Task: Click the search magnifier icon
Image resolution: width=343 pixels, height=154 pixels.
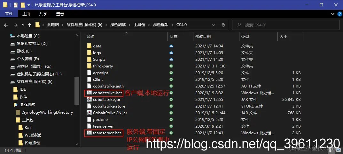Action: [x=239, y=25]
